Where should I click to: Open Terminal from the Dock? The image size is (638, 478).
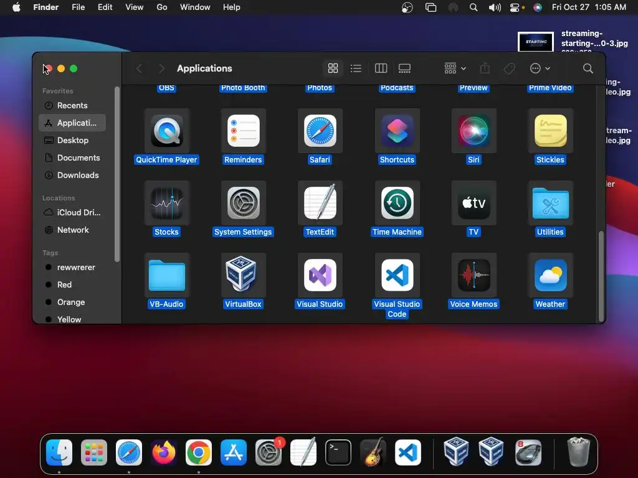click(338, 452)
